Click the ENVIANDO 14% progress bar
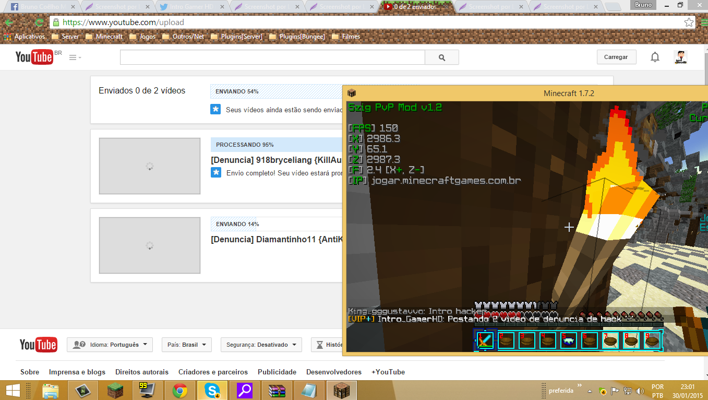This screenshot has width=708, height=400. tap(277, 224)
